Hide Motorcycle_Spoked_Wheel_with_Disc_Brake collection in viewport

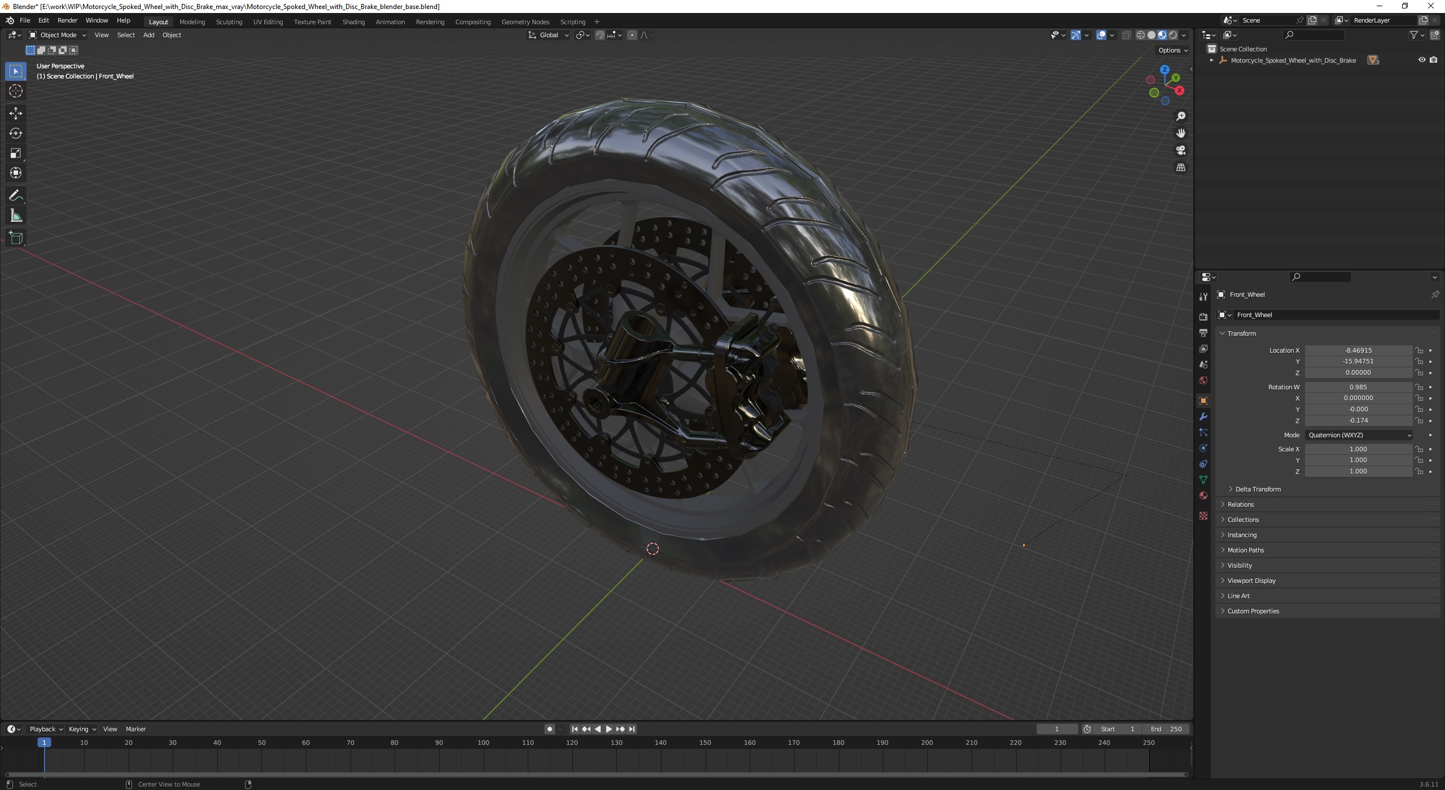click(1422, 60)
